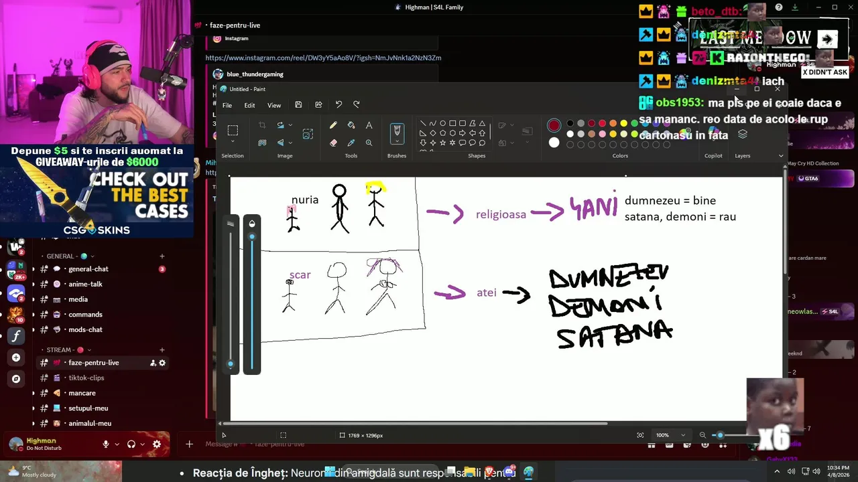The image size is (858, 482).
Task: Toggle deafen headphones in Discord
Action: [x=131, y=444]
